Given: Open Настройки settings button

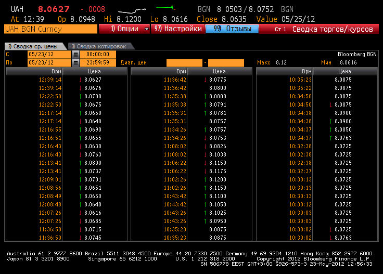Looking at the screenshot, I should click(x=178, y=29).
